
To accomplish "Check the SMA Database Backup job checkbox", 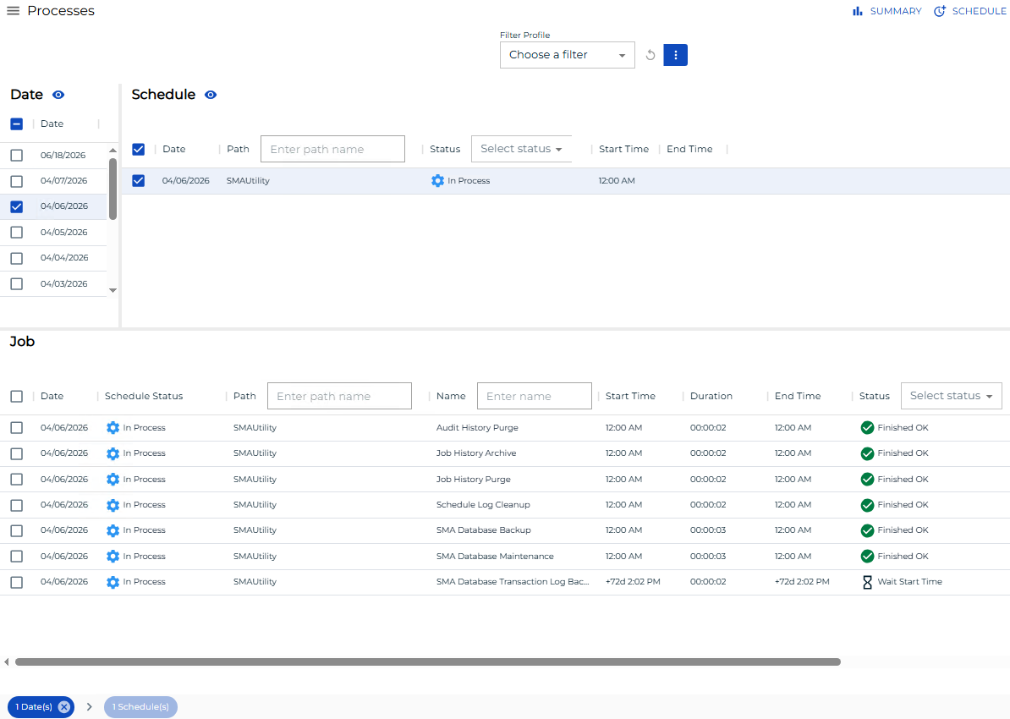I will point(17,531).
